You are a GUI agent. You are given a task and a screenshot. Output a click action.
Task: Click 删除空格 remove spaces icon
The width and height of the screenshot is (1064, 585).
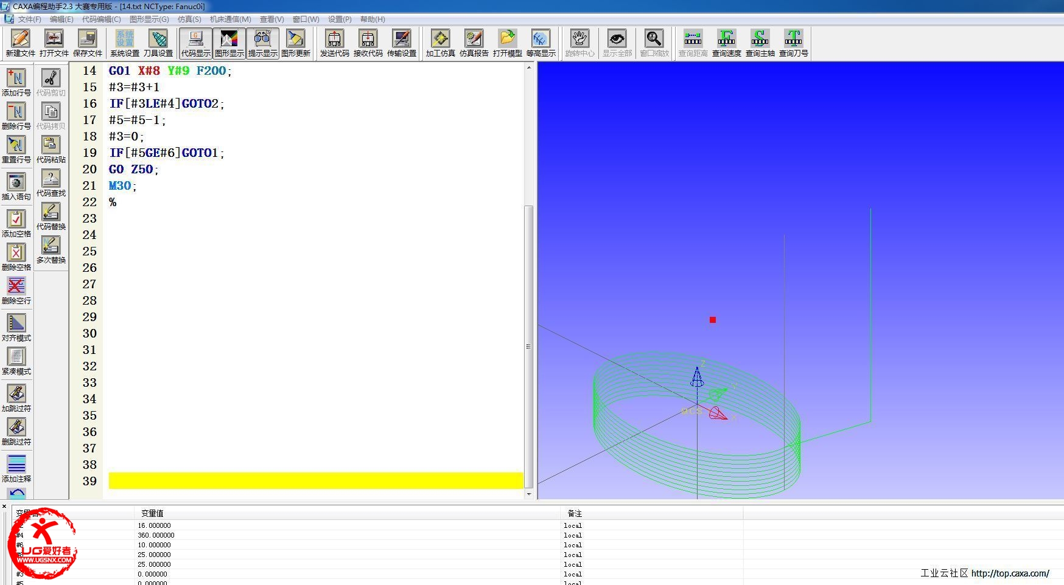pos(16,257)
